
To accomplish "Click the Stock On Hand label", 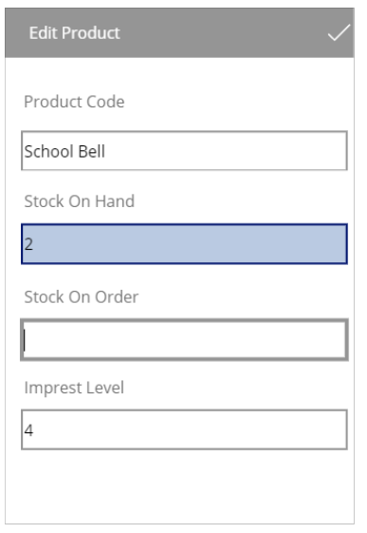I will click(x=80, y=200).
